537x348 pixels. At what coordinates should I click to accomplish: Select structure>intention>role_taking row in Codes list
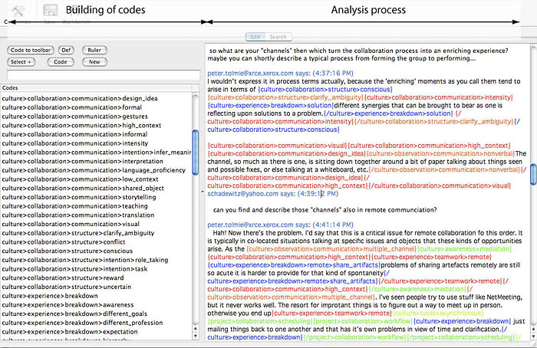pos(96,260)
